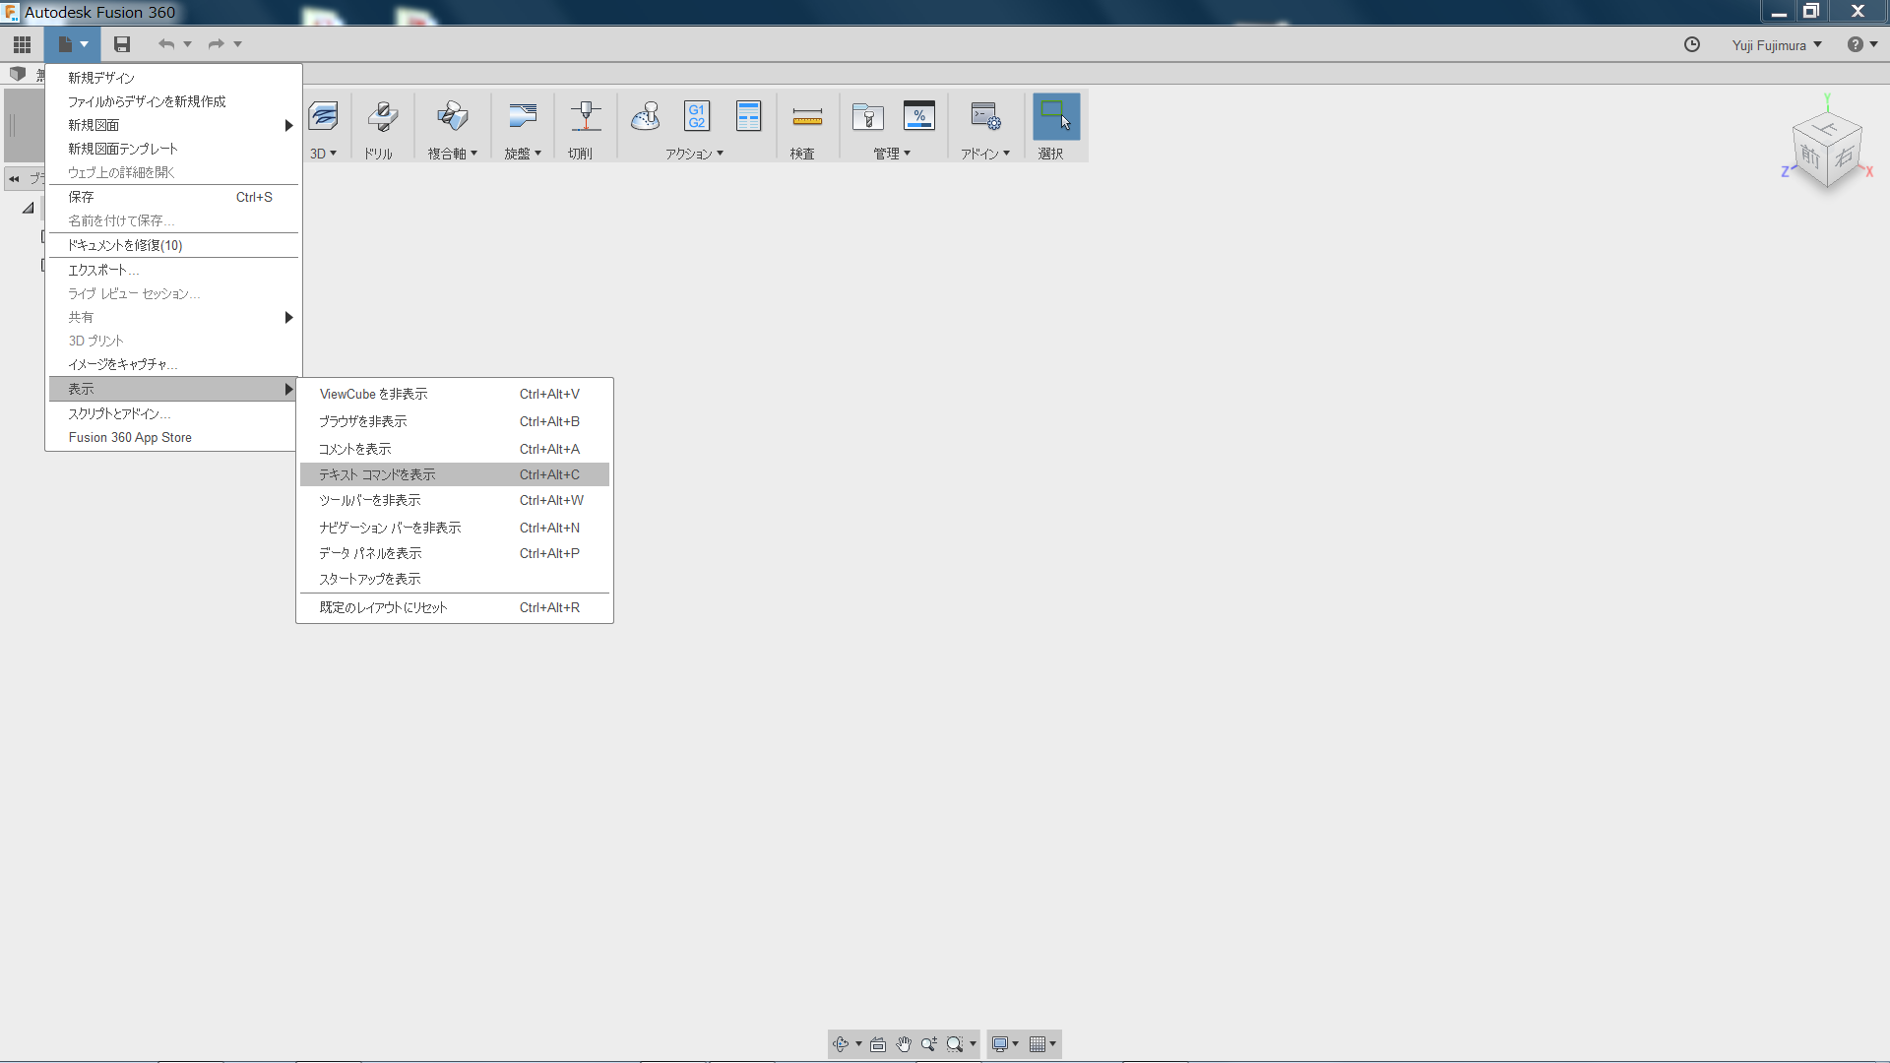Select the 旋盤 turning tool icon
Image resolution: width=1890 pixels, height=1063 pixels.
pos(523,117)
